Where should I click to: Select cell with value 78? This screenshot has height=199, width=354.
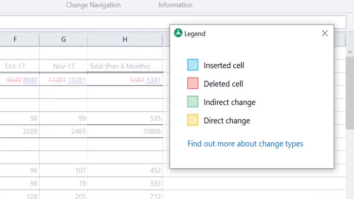point(64,184)
